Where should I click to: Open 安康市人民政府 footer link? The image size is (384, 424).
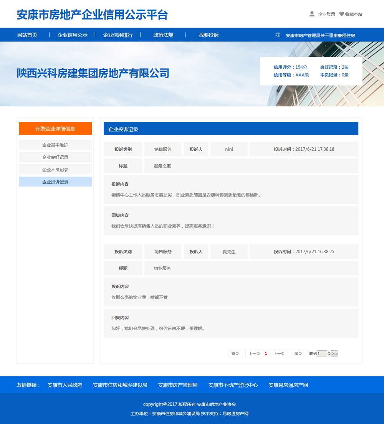(65, 385)
